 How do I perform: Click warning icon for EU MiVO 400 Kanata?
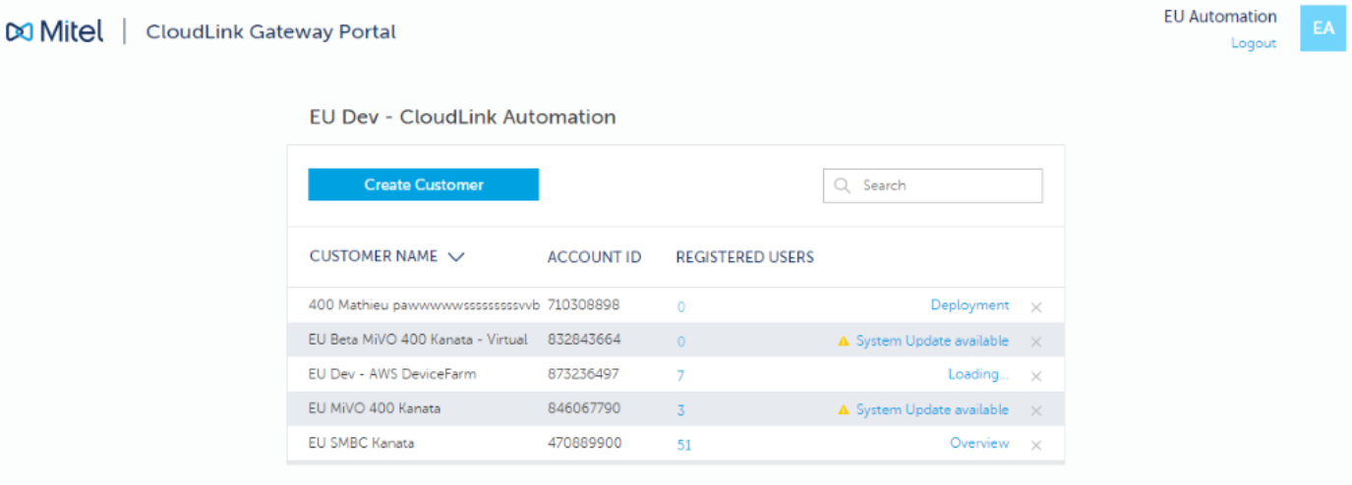pyautogui.click(x=843, y=410)
